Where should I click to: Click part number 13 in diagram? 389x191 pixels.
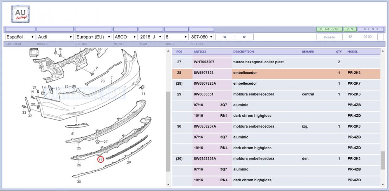coord(58,89)
